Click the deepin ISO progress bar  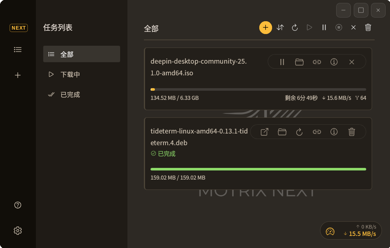(x=258, y=89)
